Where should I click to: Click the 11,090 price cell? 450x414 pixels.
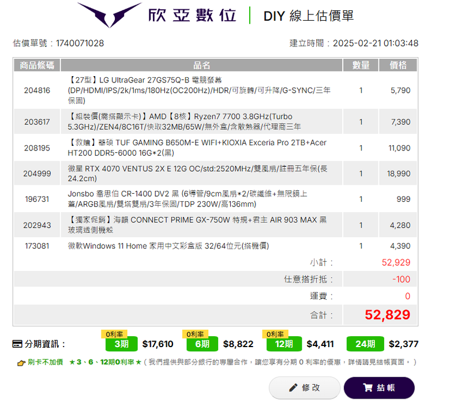[399, 148]
